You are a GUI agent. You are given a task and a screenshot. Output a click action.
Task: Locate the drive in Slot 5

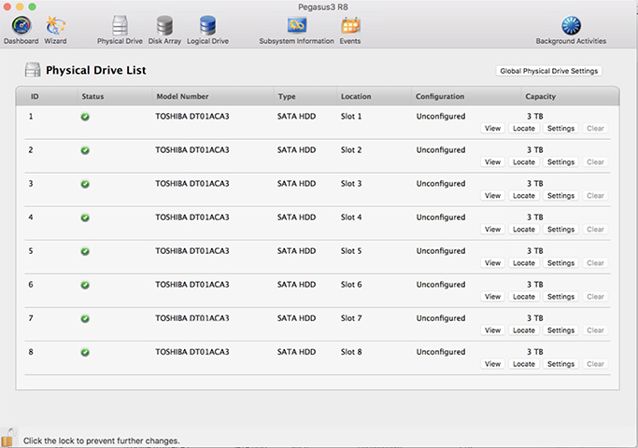point(524,263)
